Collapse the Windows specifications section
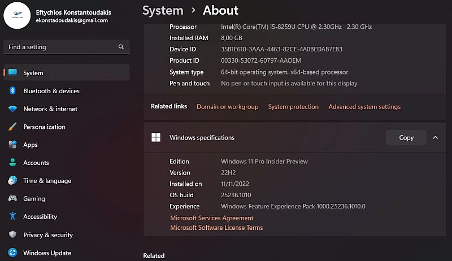The image size is (452, 261). pyautogui.click(x=435, y=138)
